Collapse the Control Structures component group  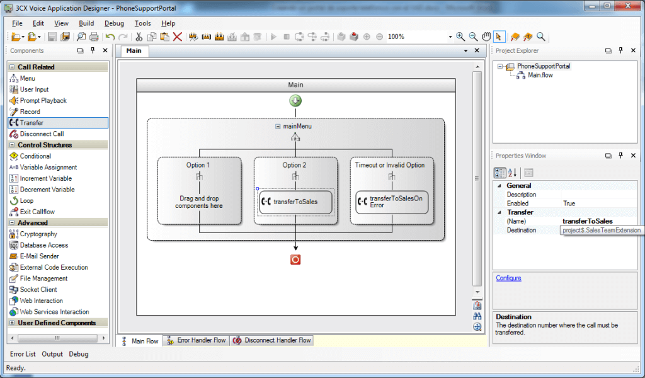[x=12, y=145]
